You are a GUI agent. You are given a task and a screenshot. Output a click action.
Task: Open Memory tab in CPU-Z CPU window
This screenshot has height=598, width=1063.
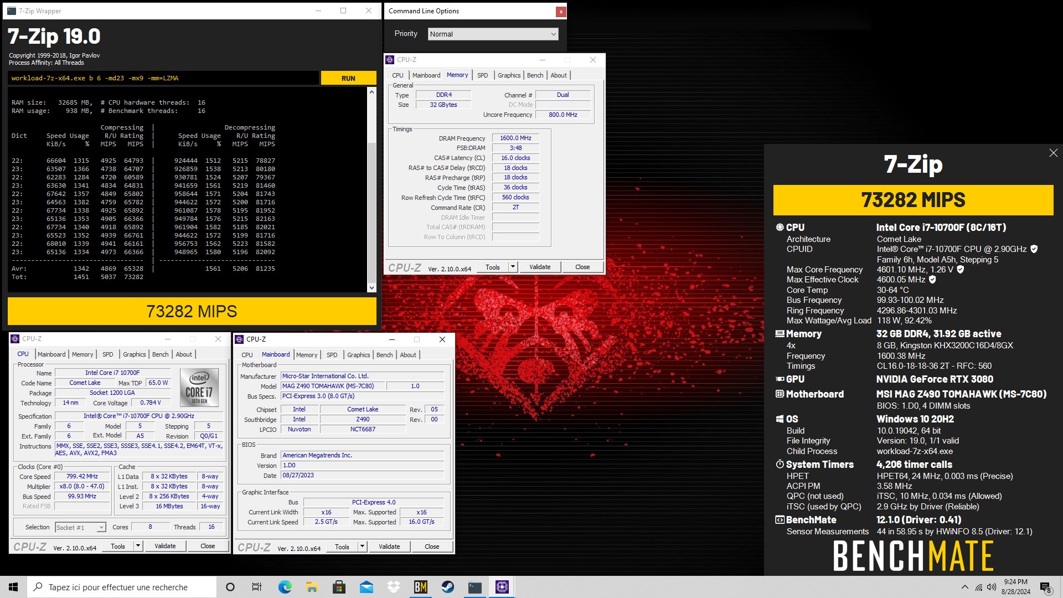point(82,354)
